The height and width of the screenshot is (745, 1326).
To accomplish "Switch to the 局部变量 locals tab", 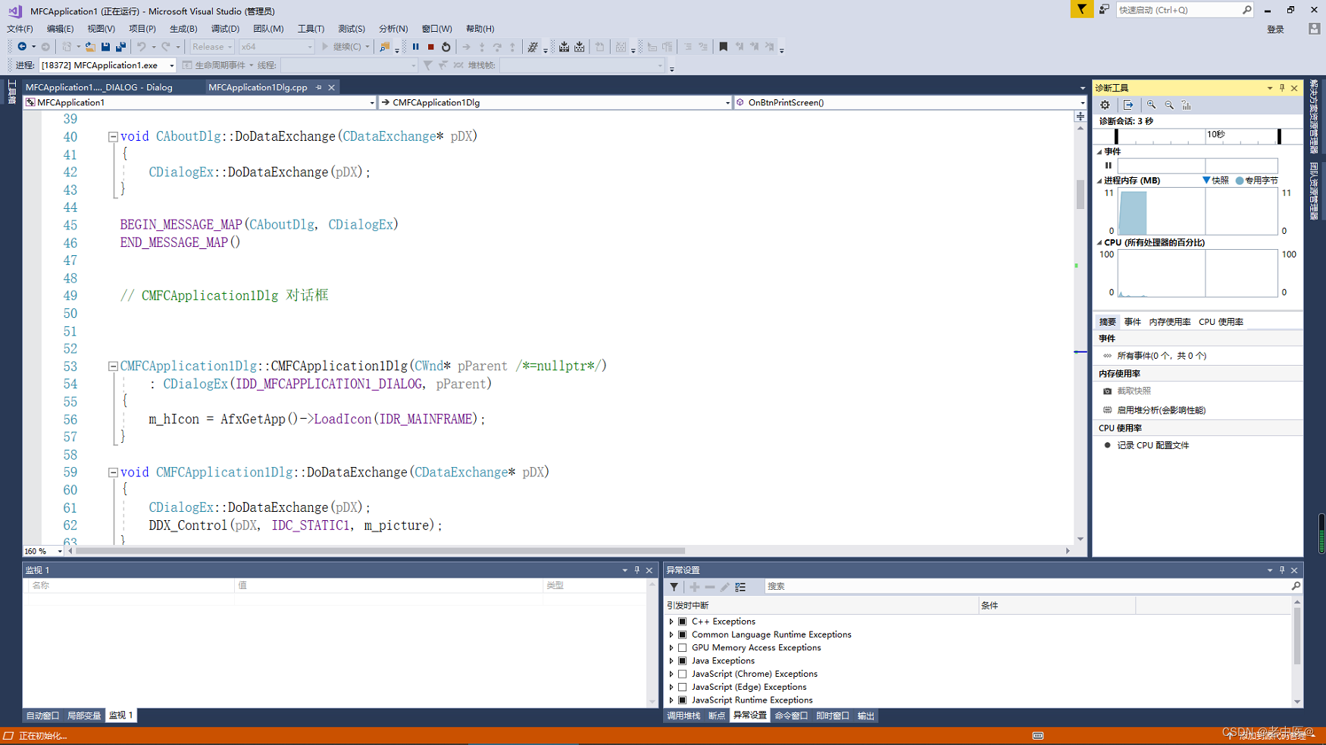I will 84,715.
